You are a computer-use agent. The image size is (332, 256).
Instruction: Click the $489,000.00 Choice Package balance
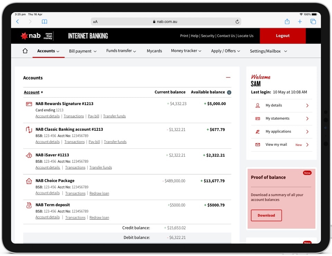(x=174, y=181)
